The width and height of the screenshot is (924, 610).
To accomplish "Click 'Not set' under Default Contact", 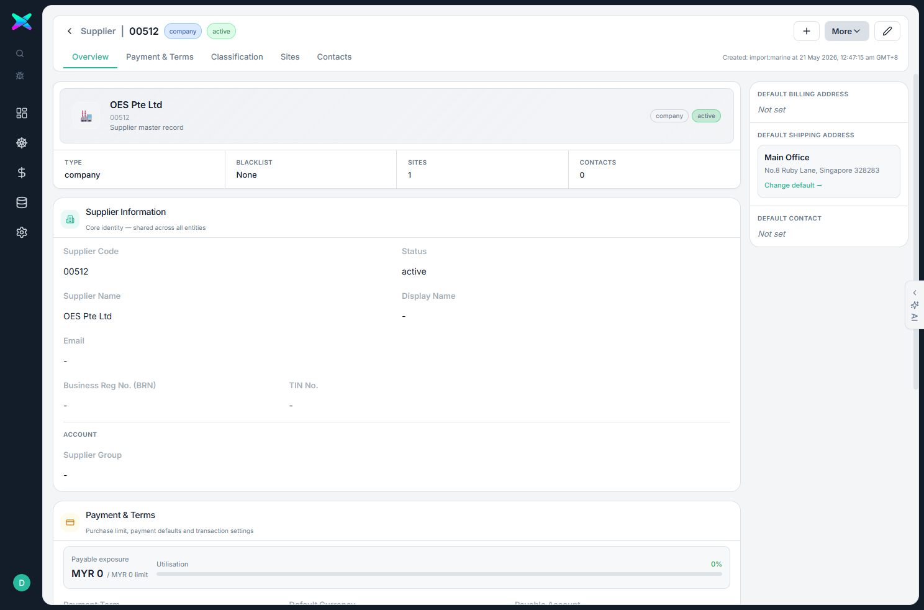I will click(x=772, y=234).
